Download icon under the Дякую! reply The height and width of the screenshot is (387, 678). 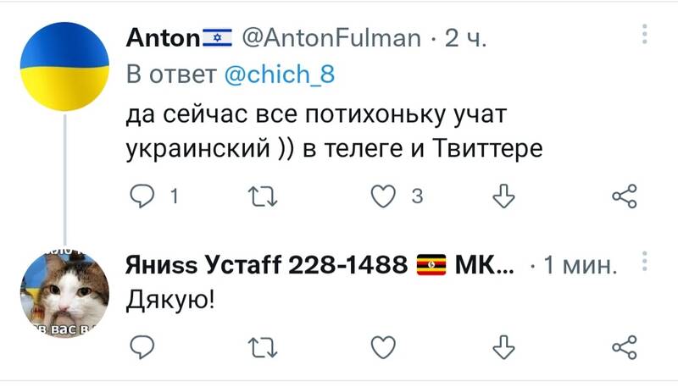(x=503, y=347)
